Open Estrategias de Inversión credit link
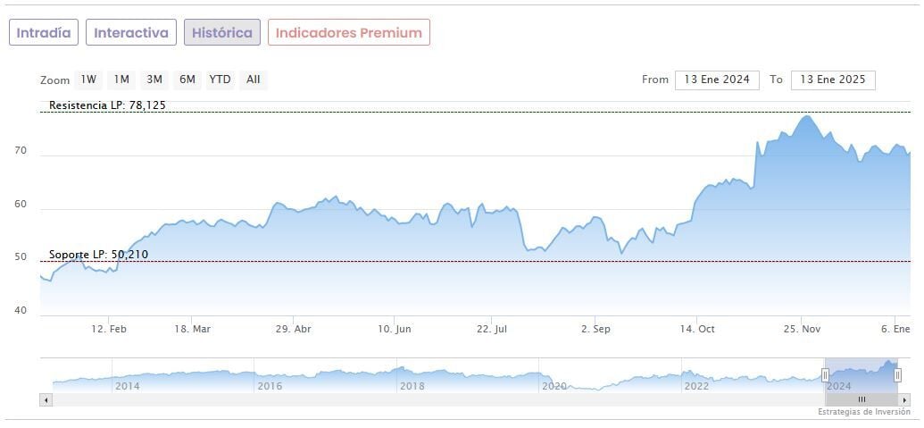Viewport: 924px width, 428px height. coord(863,412)
